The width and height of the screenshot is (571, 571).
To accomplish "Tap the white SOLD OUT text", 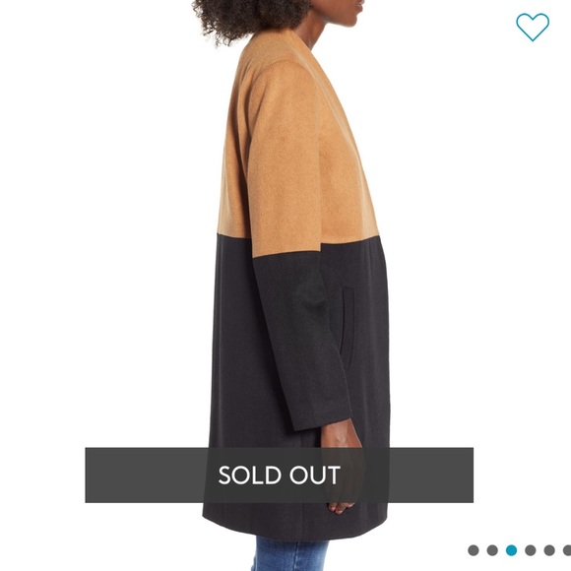I will 279,475.
